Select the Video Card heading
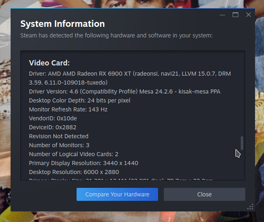This screenshot has width=264, height=222. click(x=49, y=63)
